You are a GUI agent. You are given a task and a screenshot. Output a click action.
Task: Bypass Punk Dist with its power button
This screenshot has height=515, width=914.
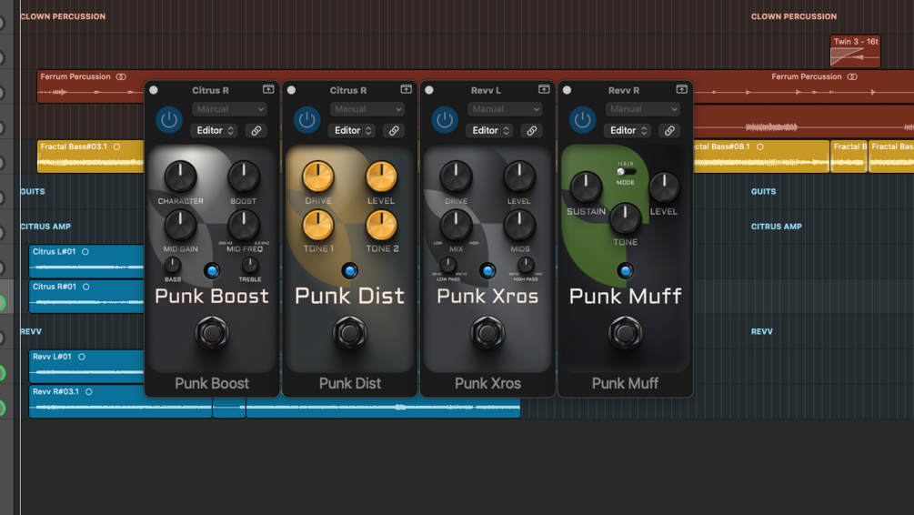pyautogui.click(x=306, y=120)
